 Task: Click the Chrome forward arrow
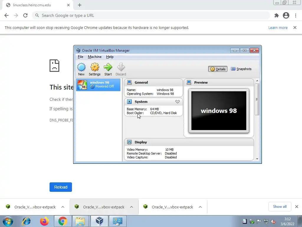coord(16,15)
